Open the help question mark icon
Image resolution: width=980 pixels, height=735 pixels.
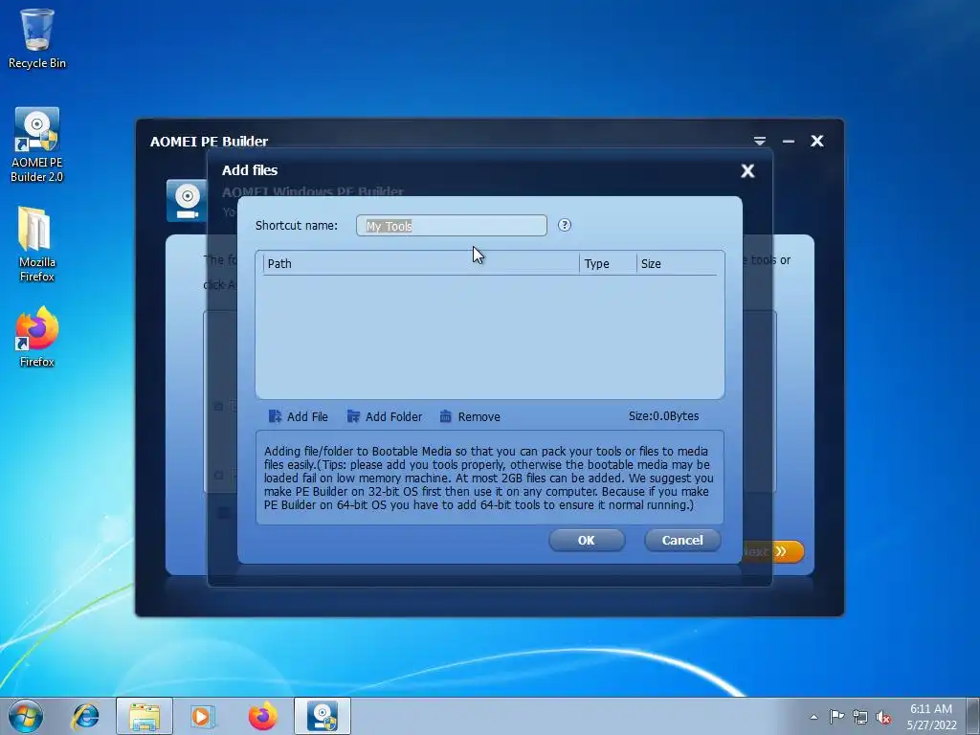tap(565, 225)
